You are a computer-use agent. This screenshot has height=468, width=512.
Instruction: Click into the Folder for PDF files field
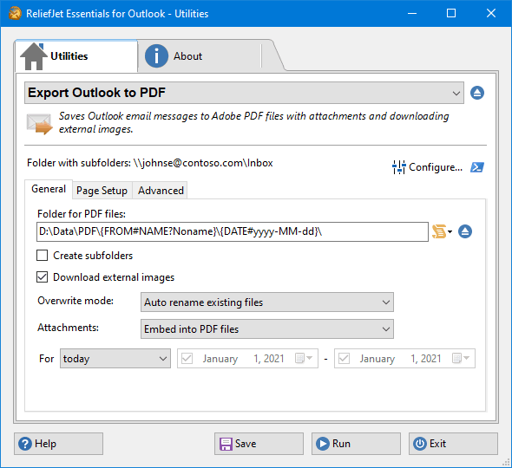click(x=233, y=232)
